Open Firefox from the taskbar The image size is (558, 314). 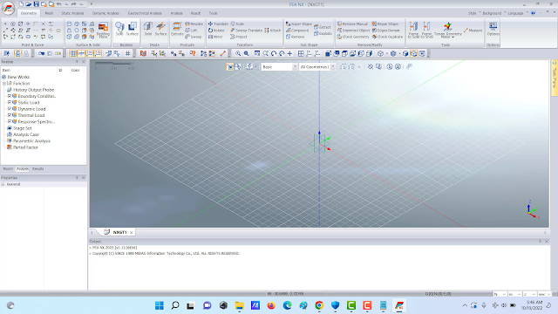(x=271, y=305)
